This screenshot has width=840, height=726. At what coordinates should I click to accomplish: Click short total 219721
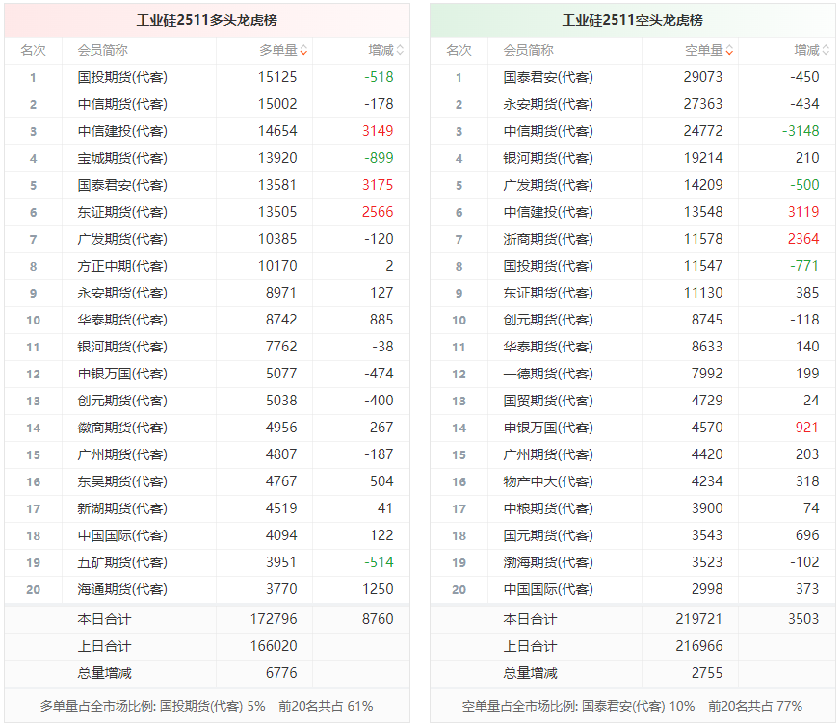click(x=699, y=619)
